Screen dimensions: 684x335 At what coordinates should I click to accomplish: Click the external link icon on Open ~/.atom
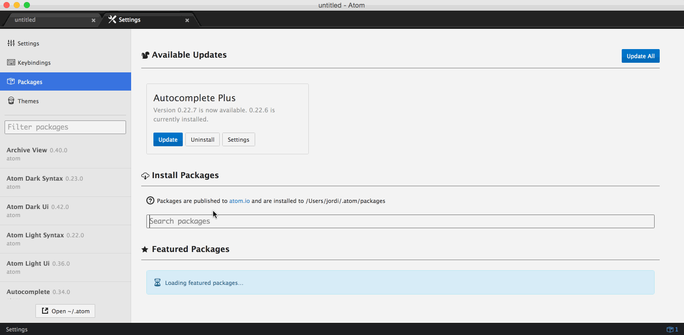tap(45, 311)
